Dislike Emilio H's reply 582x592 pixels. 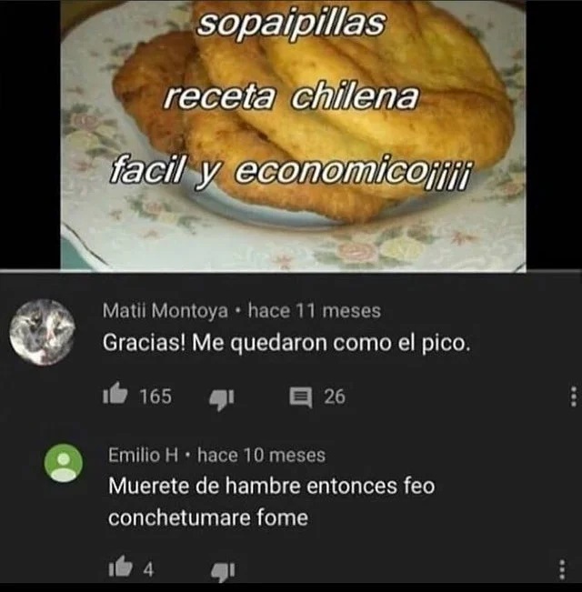223,572
